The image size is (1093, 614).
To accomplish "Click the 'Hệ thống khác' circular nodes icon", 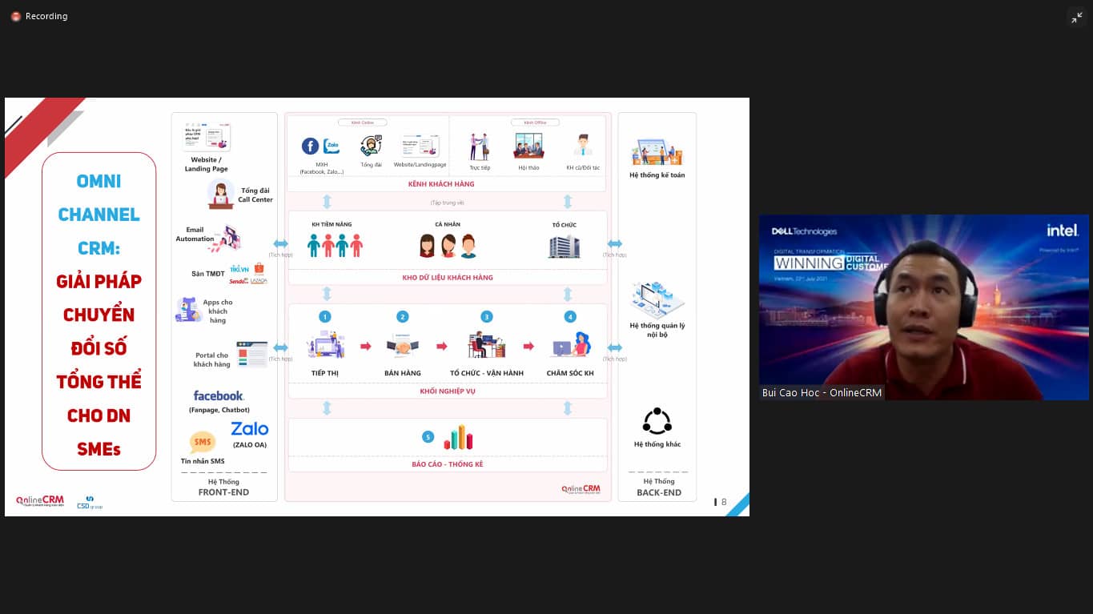I will click(x=657, y=421).
